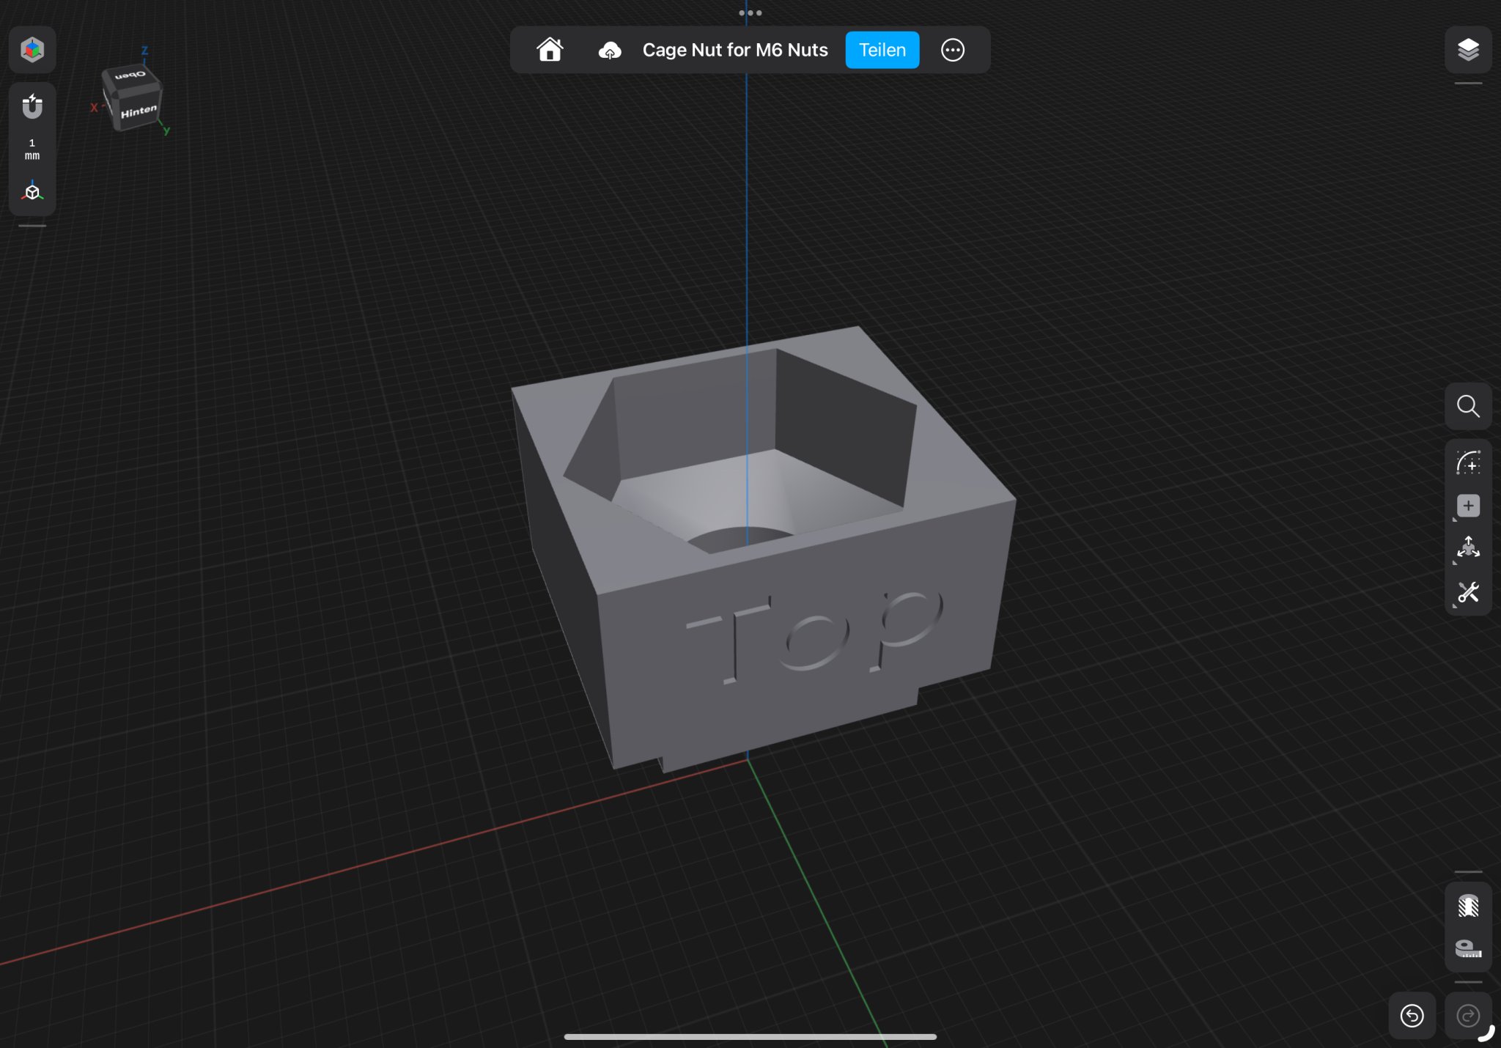Undo the last action
Viewport: 1501px width, 1048px height.
(1412, 1016)
